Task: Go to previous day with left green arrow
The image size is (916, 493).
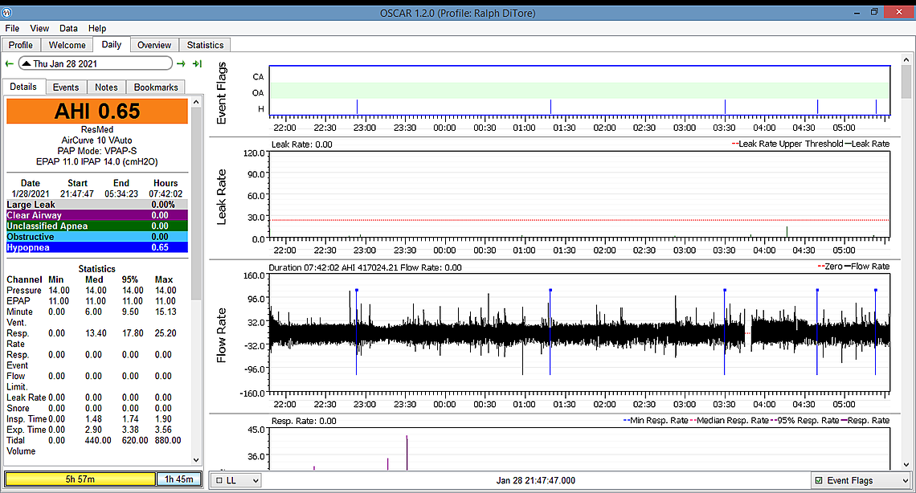Action: tap(9, 63)
